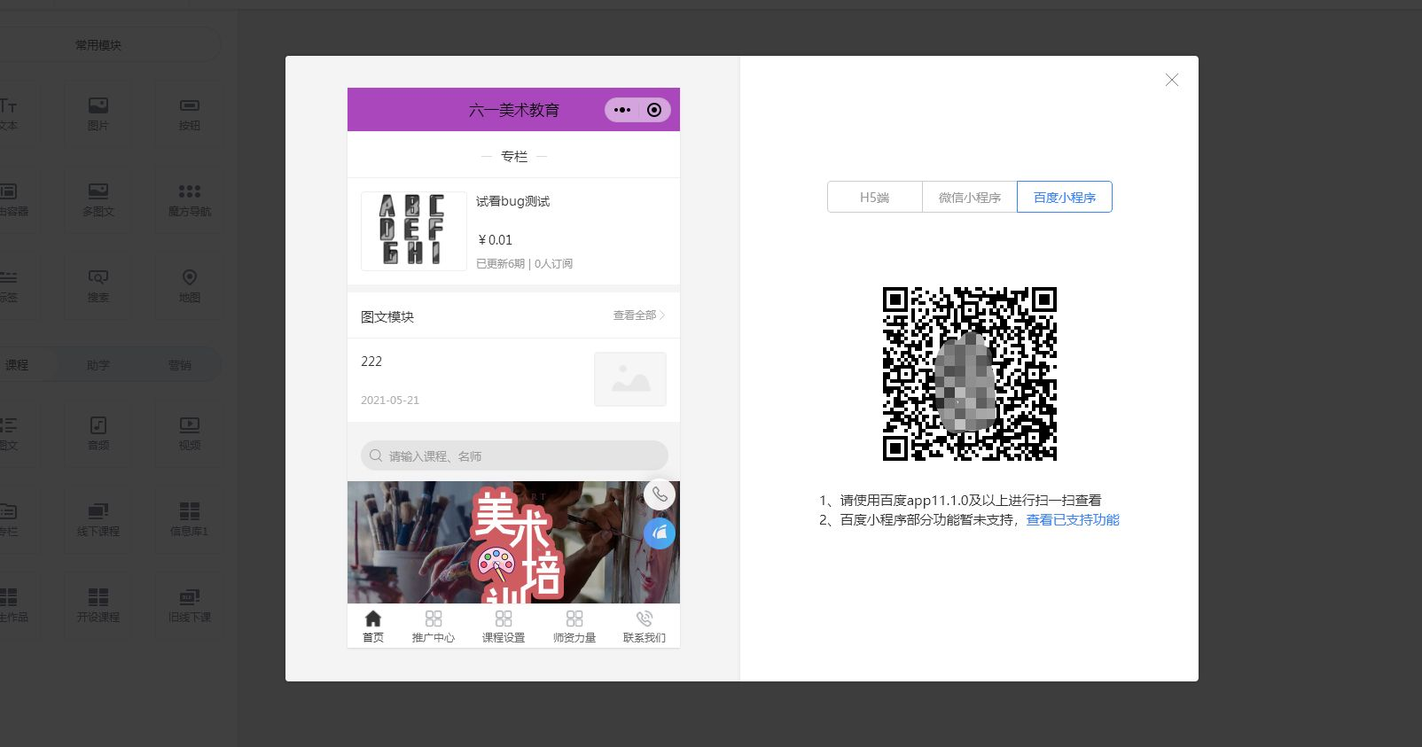This screenshot has width=1422, height=747.
Task: Select the 图片 module in background panel
Action: point(98,114)
